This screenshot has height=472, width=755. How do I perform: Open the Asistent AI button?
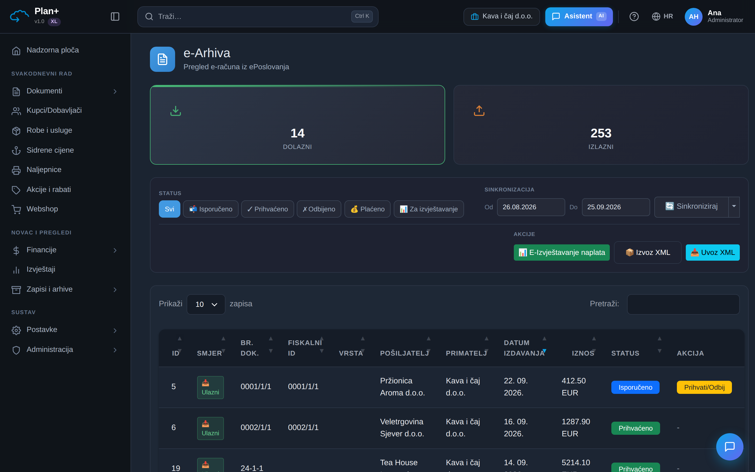[579, 17]
